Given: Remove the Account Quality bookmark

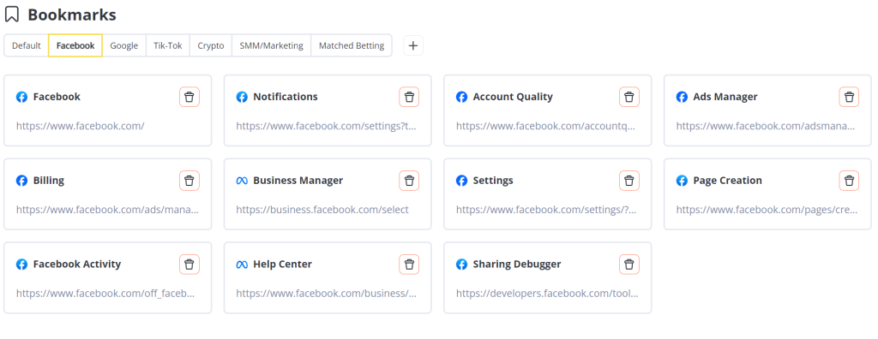Looking at the screenshot, I should click(629, 97).
